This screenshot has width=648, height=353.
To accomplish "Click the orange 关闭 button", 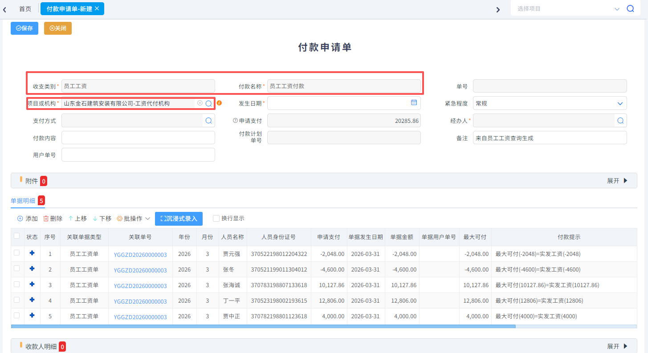I will (x=58, y=28).
